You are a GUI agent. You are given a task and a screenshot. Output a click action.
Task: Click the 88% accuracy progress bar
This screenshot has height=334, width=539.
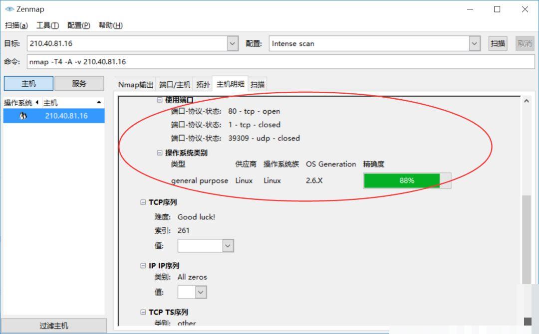point(407,180)
